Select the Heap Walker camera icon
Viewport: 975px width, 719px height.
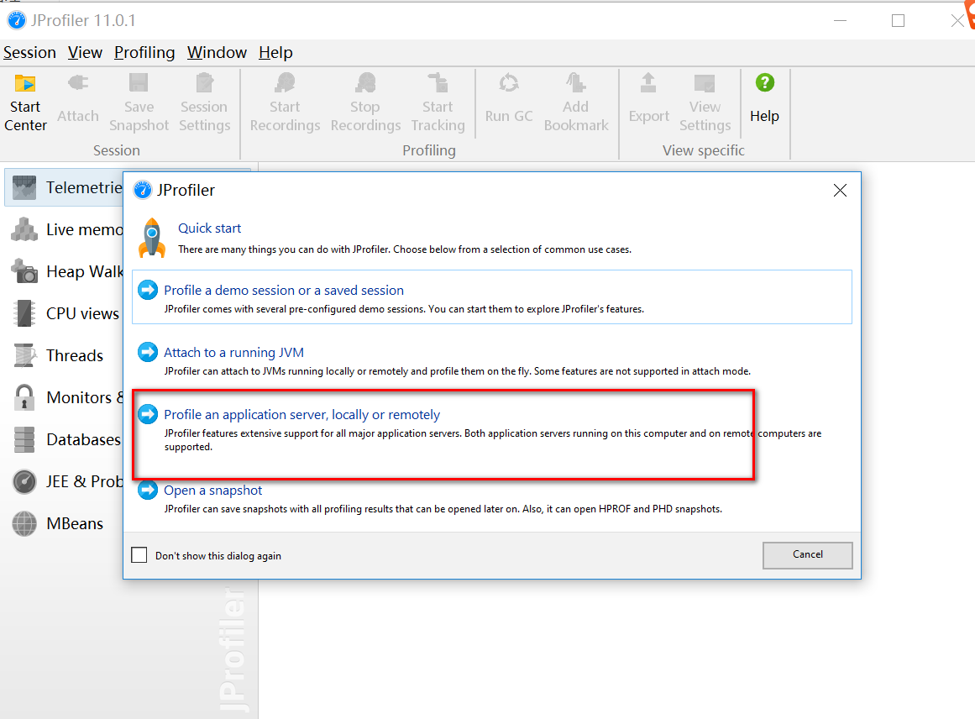24,271
